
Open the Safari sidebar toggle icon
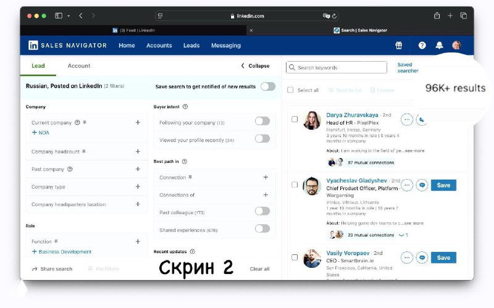59,15
